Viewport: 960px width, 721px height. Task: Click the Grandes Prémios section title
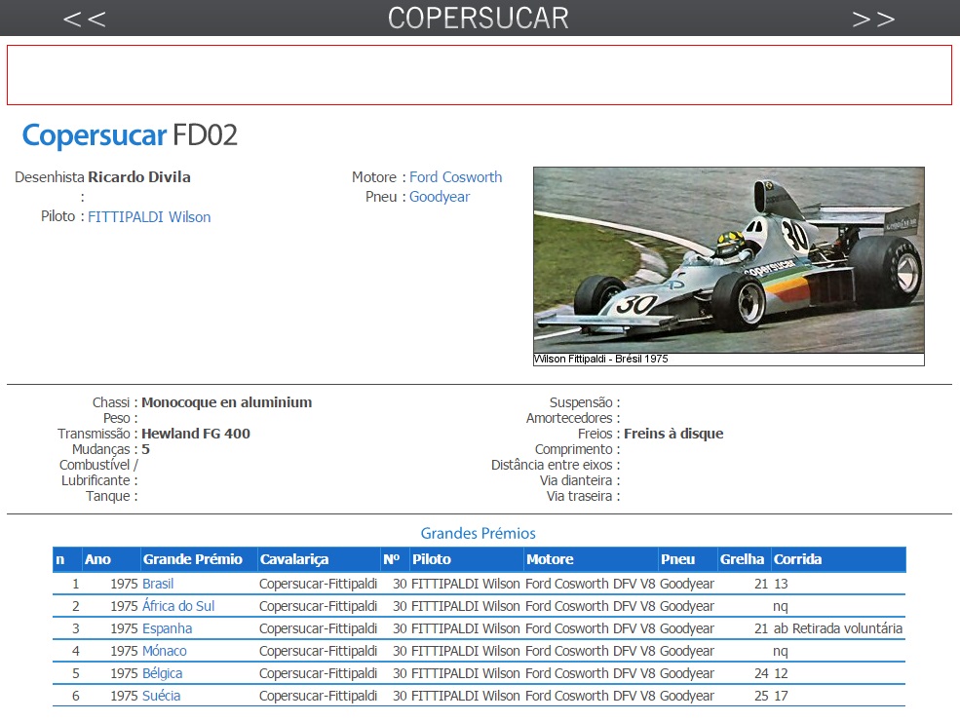click(479, 533)
